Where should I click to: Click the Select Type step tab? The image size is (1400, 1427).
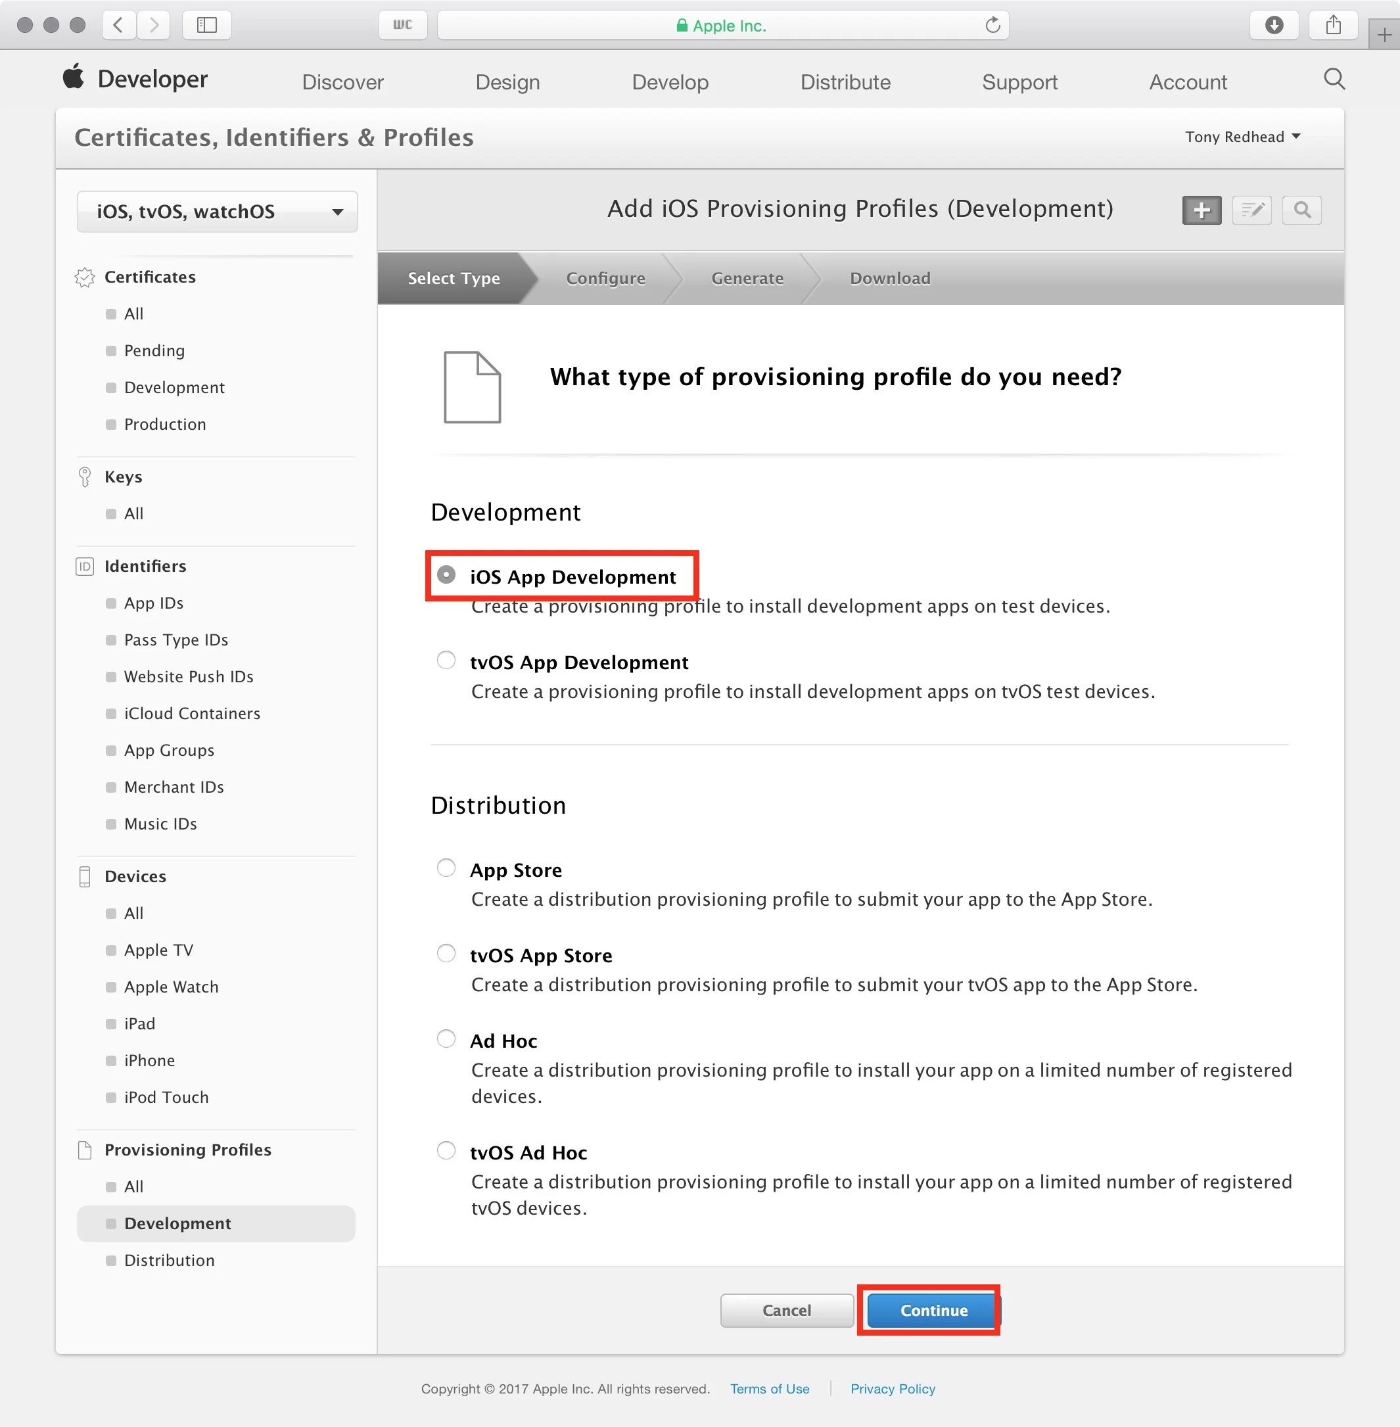(454, 279)
